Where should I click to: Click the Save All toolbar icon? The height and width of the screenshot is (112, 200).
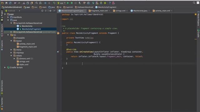6,3
